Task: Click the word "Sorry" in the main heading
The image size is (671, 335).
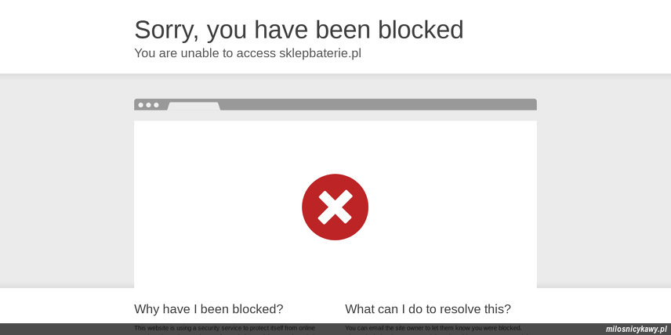Action: click(166, 31)
